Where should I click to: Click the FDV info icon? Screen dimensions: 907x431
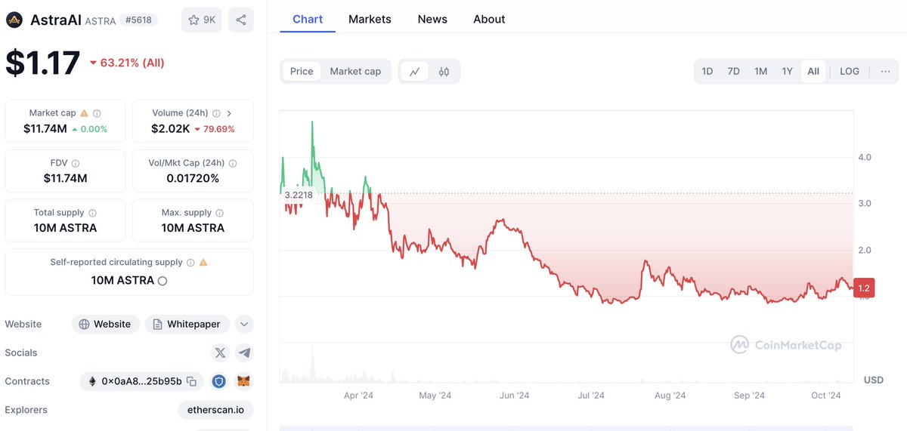pos(75,163)
